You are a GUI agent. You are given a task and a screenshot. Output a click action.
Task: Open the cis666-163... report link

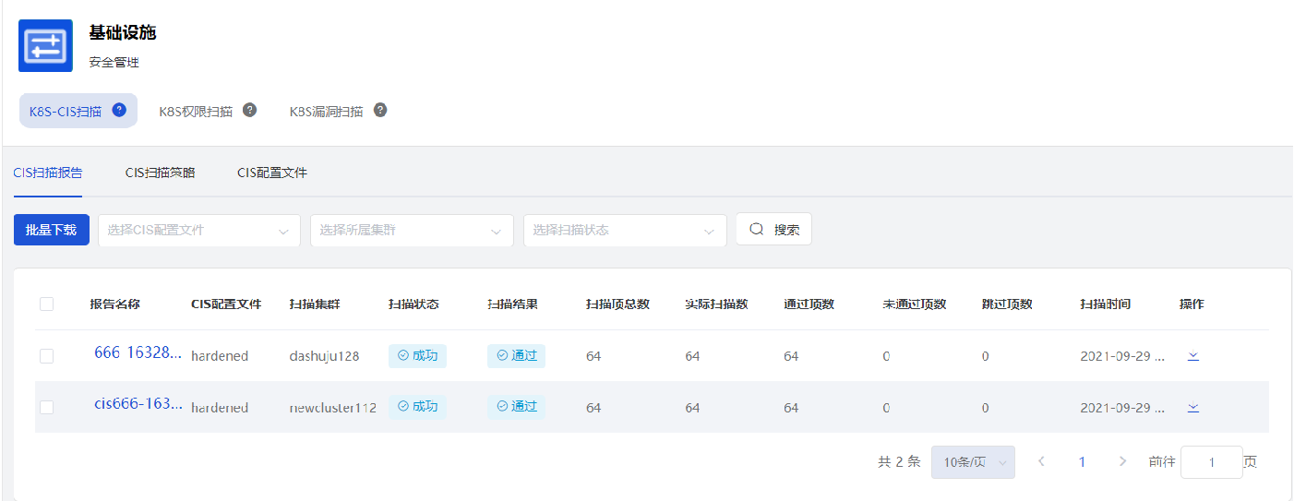(x=138, y=404)
